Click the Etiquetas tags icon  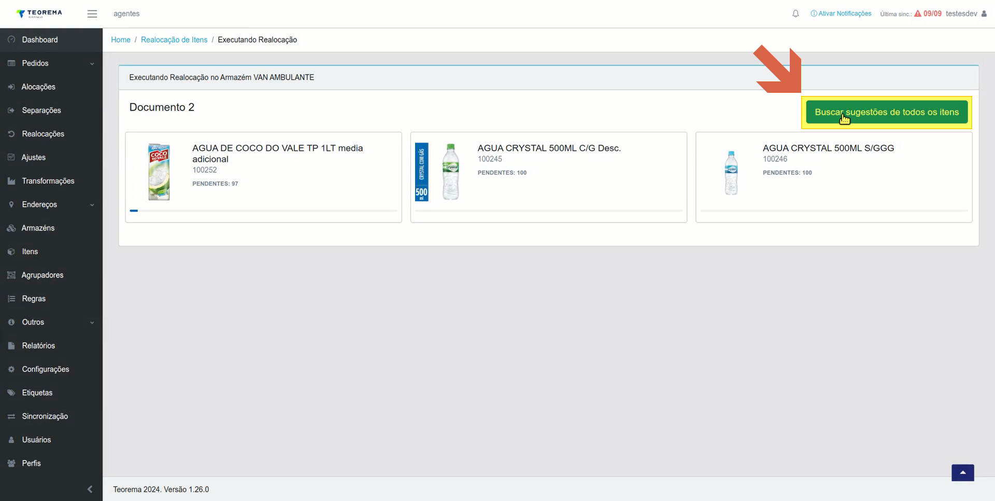click(11, 393)
